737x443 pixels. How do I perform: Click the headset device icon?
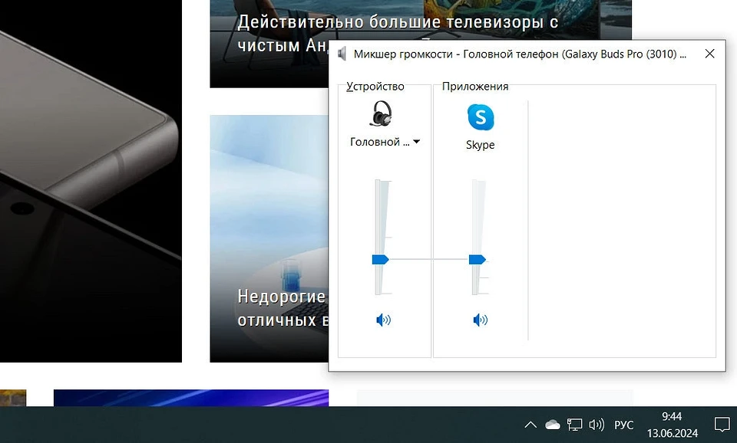pos(382,114)
